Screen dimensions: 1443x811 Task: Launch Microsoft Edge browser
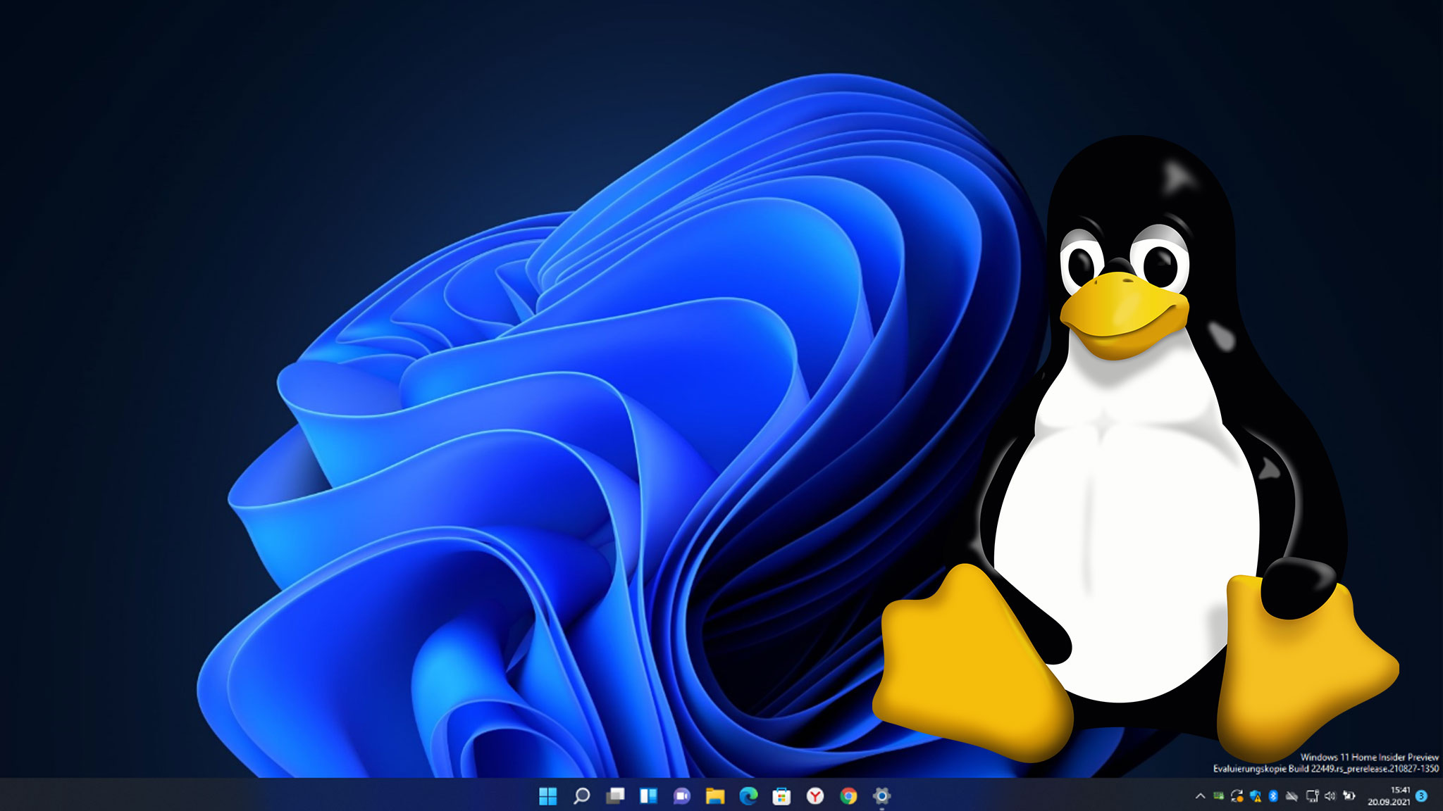(x=748, y=796)
